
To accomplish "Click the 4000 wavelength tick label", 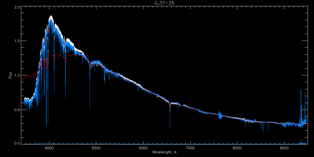I will 49,148.
